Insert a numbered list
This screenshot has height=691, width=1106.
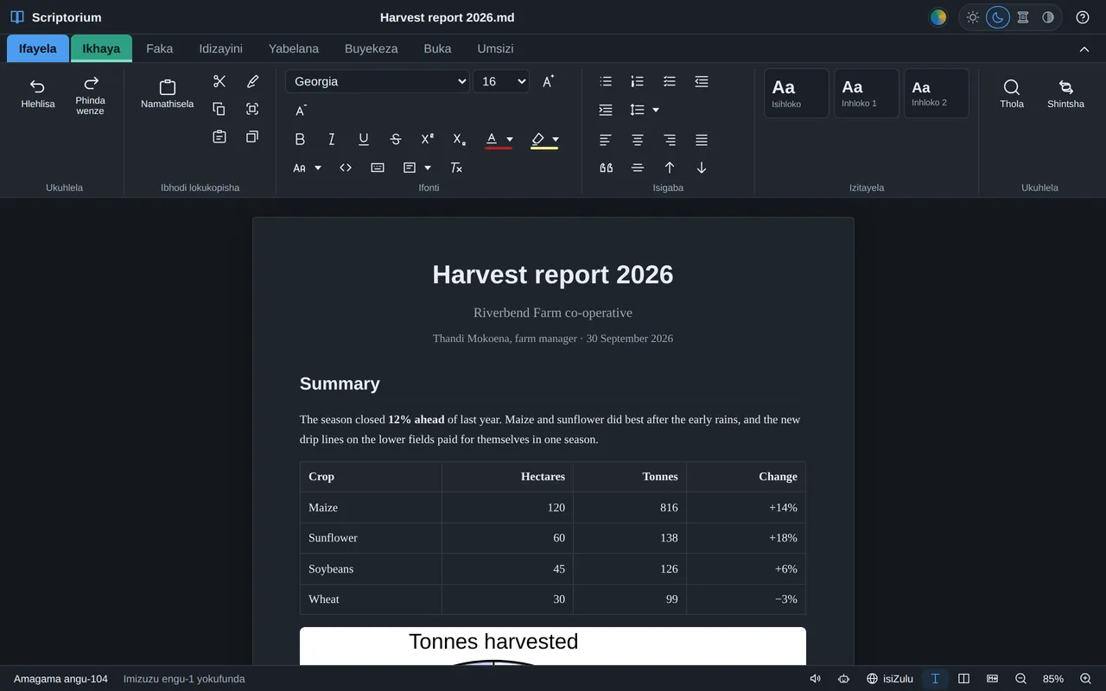click(638, 81)
